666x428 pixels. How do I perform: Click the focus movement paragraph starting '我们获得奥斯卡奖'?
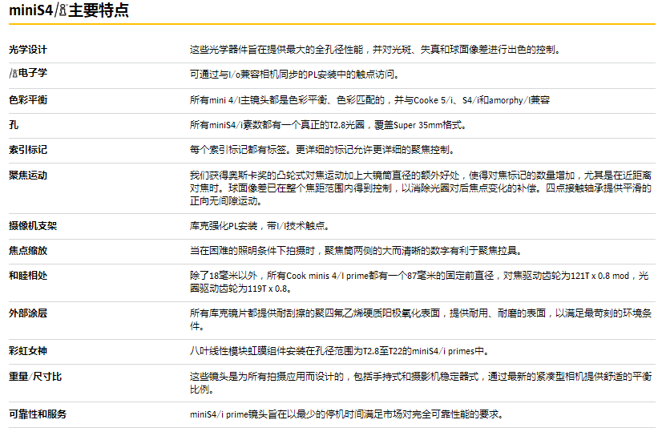(x=421, y=188)
